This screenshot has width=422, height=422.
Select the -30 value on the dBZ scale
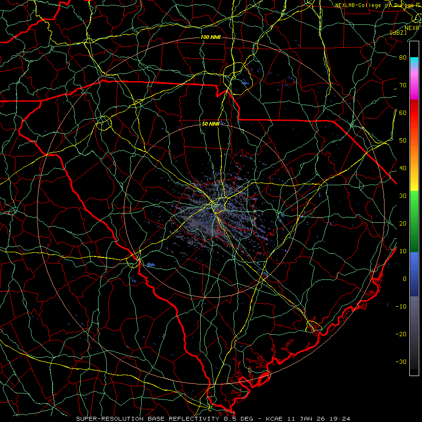click(x=401, y=362)
